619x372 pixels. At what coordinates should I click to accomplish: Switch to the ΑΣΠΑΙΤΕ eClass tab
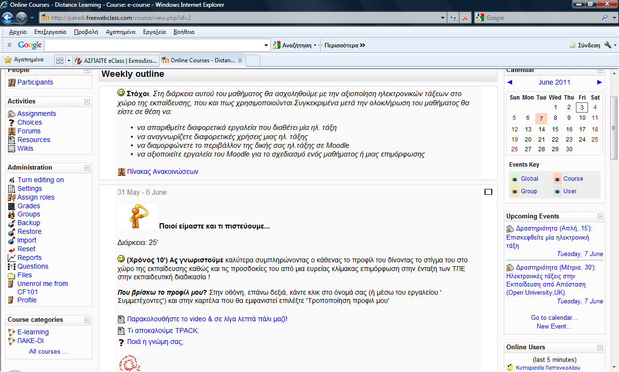116,60
